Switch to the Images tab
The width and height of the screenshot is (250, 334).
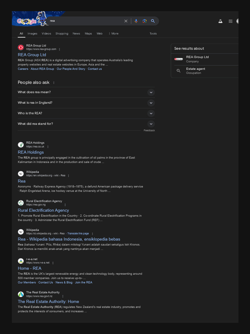(x=32, y=34)
